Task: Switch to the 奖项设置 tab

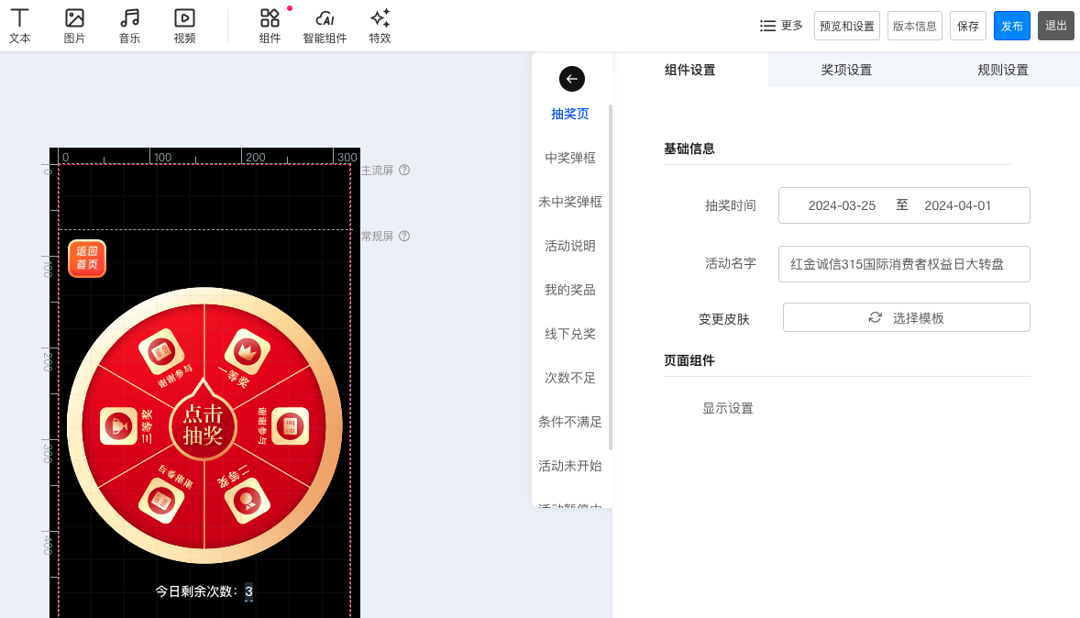Action: [x=846, y=70]
